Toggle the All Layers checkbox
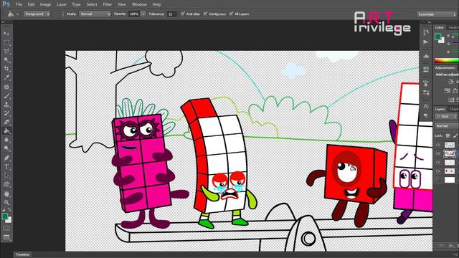The width and height of the screenshot is (459, 258). (231, 14)
